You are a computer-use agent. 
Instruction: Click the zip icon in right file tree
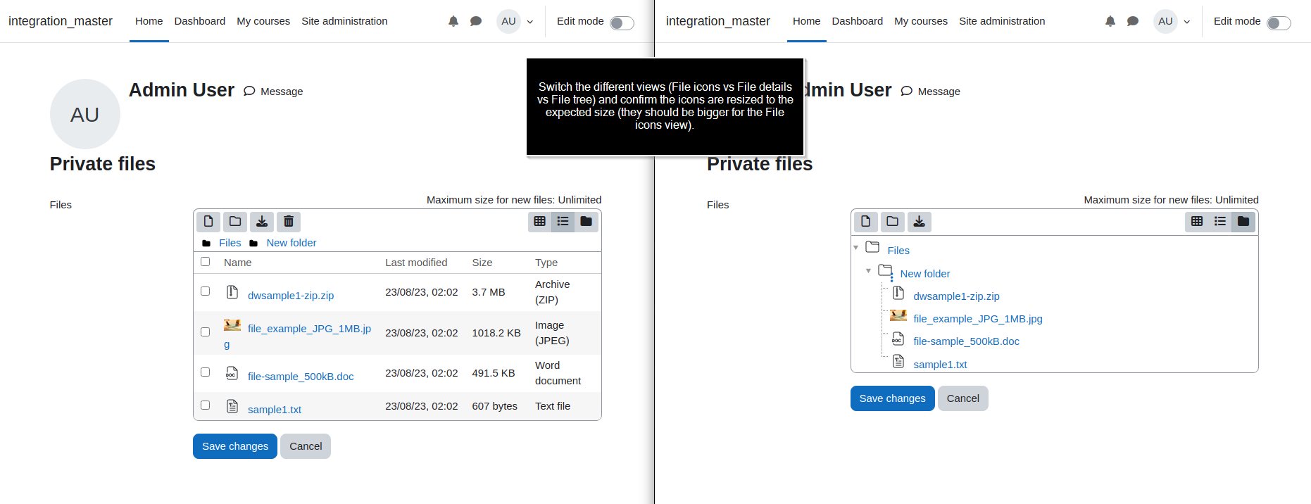pos(898,293)
